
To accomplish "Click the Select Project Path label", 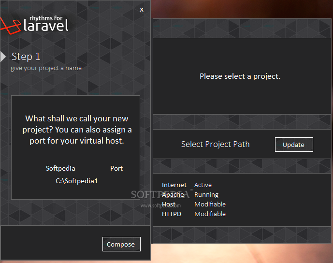I will (x=216, y=144).
